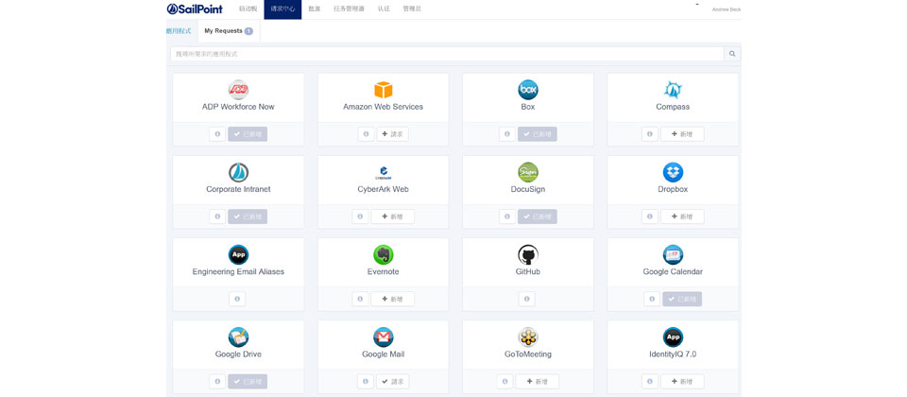Open the 启动板 menu item
Image resolution: width=907 pixels, height=397 pixels.
click(x=248, y=9)
